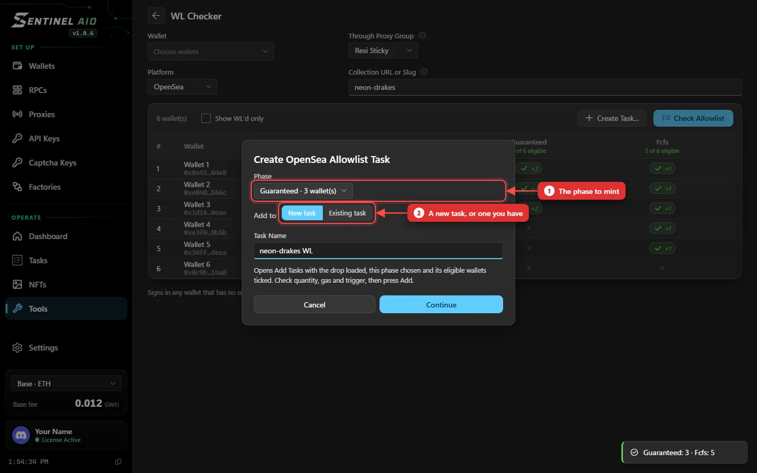The image size is (757, 473).
Task: Click the Collection URL or Slug field
Action: click(x=545, y=87)
